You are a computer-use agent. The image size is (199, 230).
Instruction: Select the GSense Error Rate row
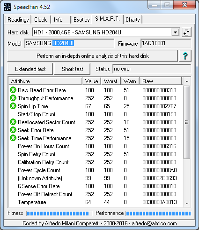(96, 186)
